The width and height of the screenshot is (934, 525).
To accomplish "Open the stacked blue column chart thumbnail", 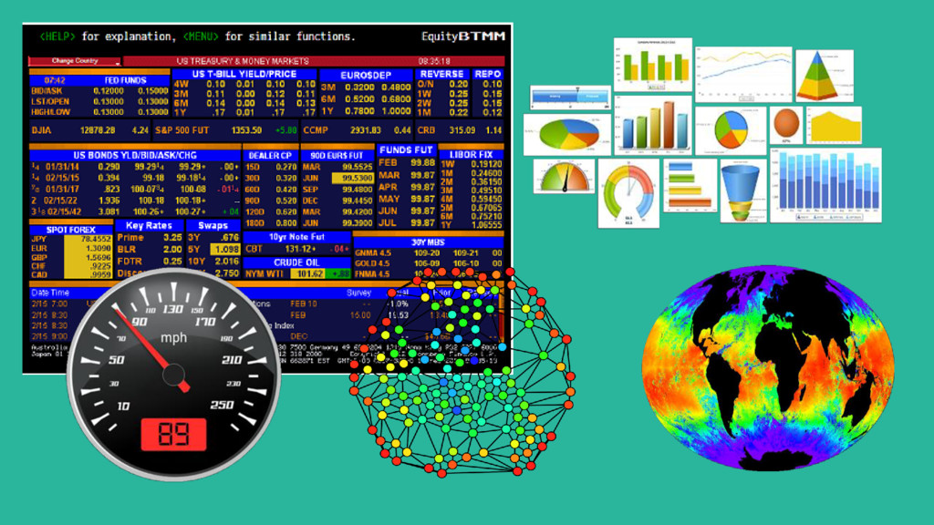I will 825,185.
